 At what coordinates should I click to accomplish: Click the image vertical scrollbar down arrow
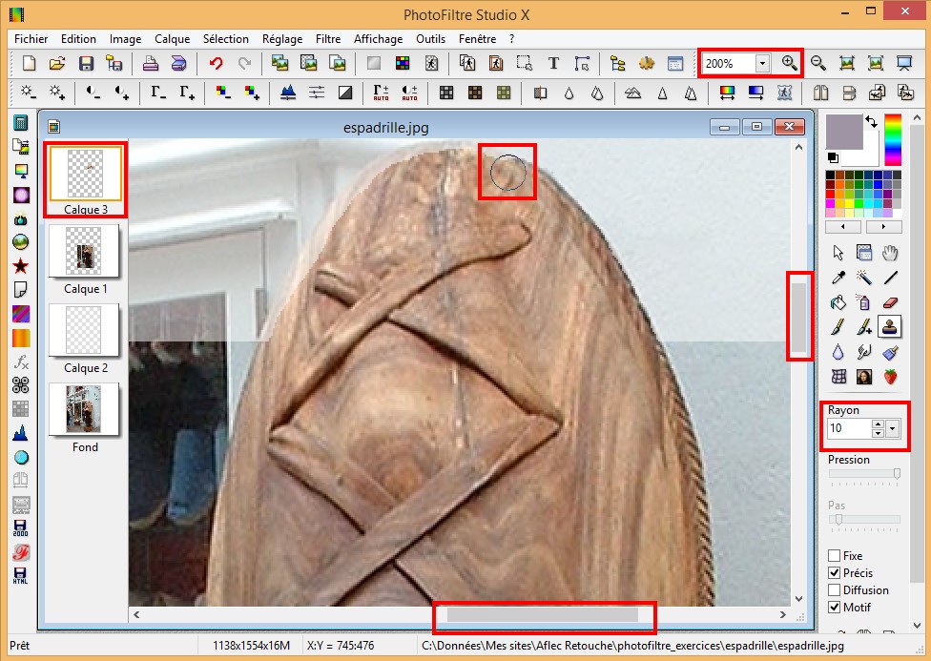[798, 599]
